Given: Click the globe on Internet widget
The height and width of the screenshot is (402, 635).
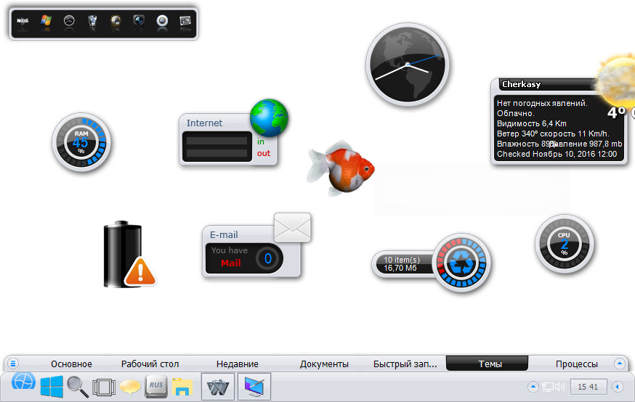Looking at the screenshot, I should (269, 118).
